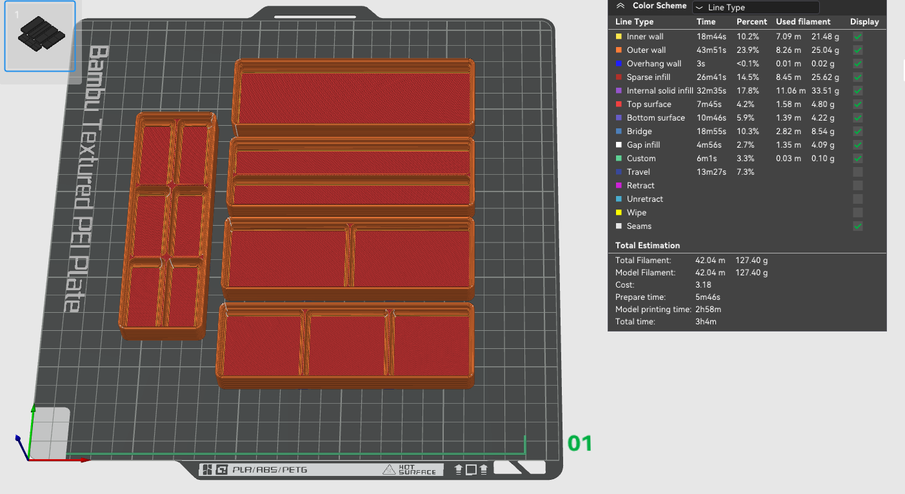Click the Sparse infill row label
The height and width of the screenshot is (494, 905).
(648, 77)
